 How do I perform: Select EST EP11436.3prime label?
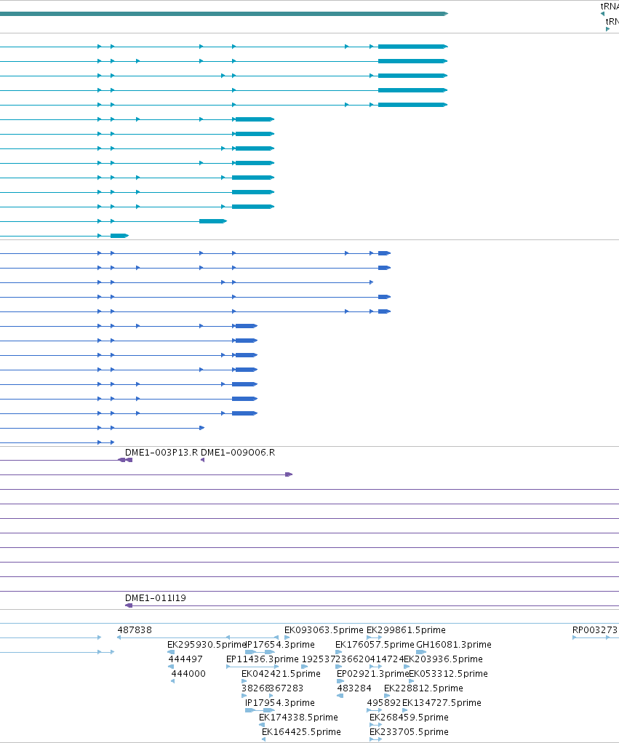263,659
